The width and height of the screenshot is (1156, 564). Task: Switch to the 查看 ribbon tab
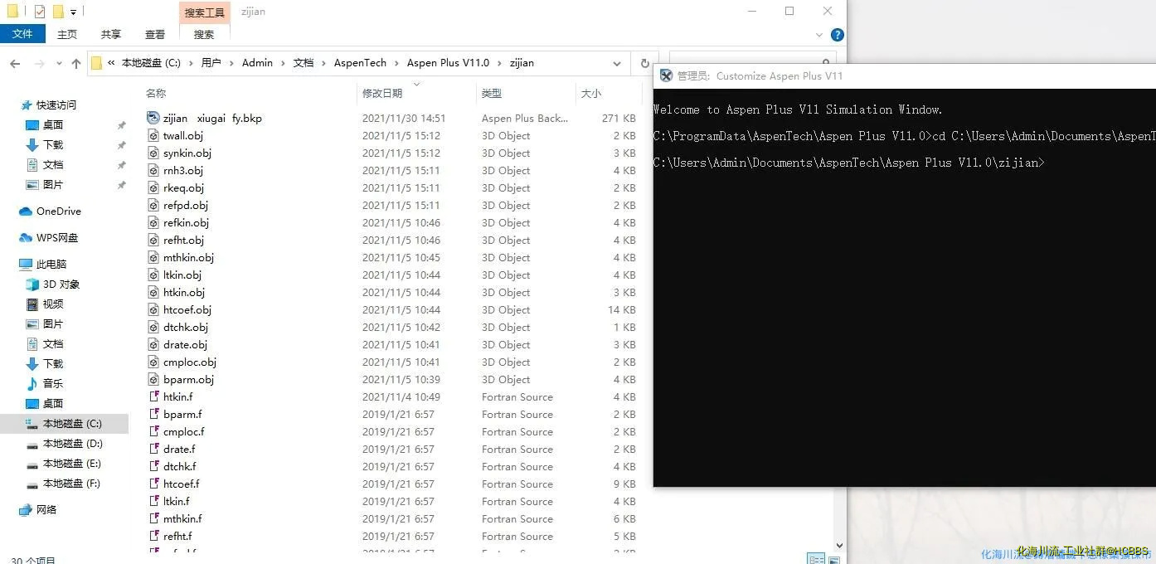click(x=155, y=34)
